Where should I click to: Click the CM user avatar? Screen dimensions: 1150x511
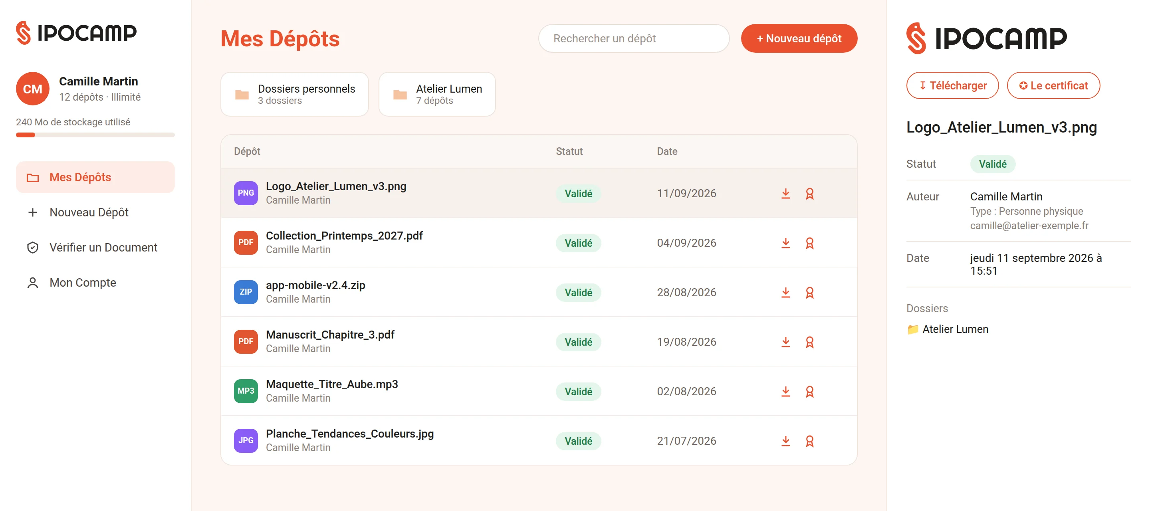coord(33,89)
